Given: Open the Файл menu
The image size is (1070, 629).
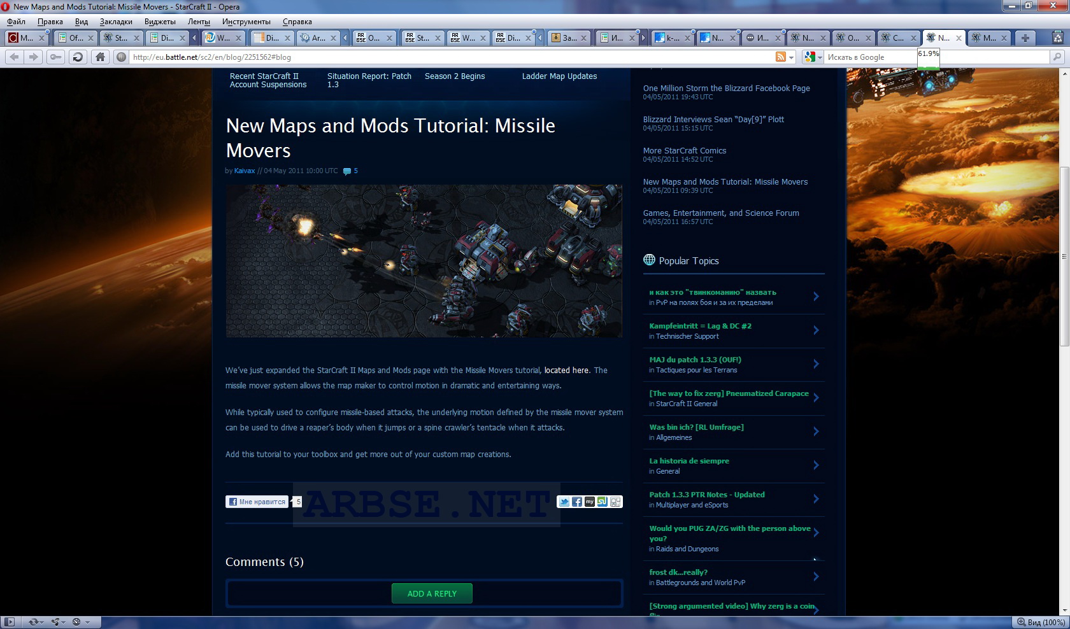Looking at the screenshot, I should tap(16, 22).
